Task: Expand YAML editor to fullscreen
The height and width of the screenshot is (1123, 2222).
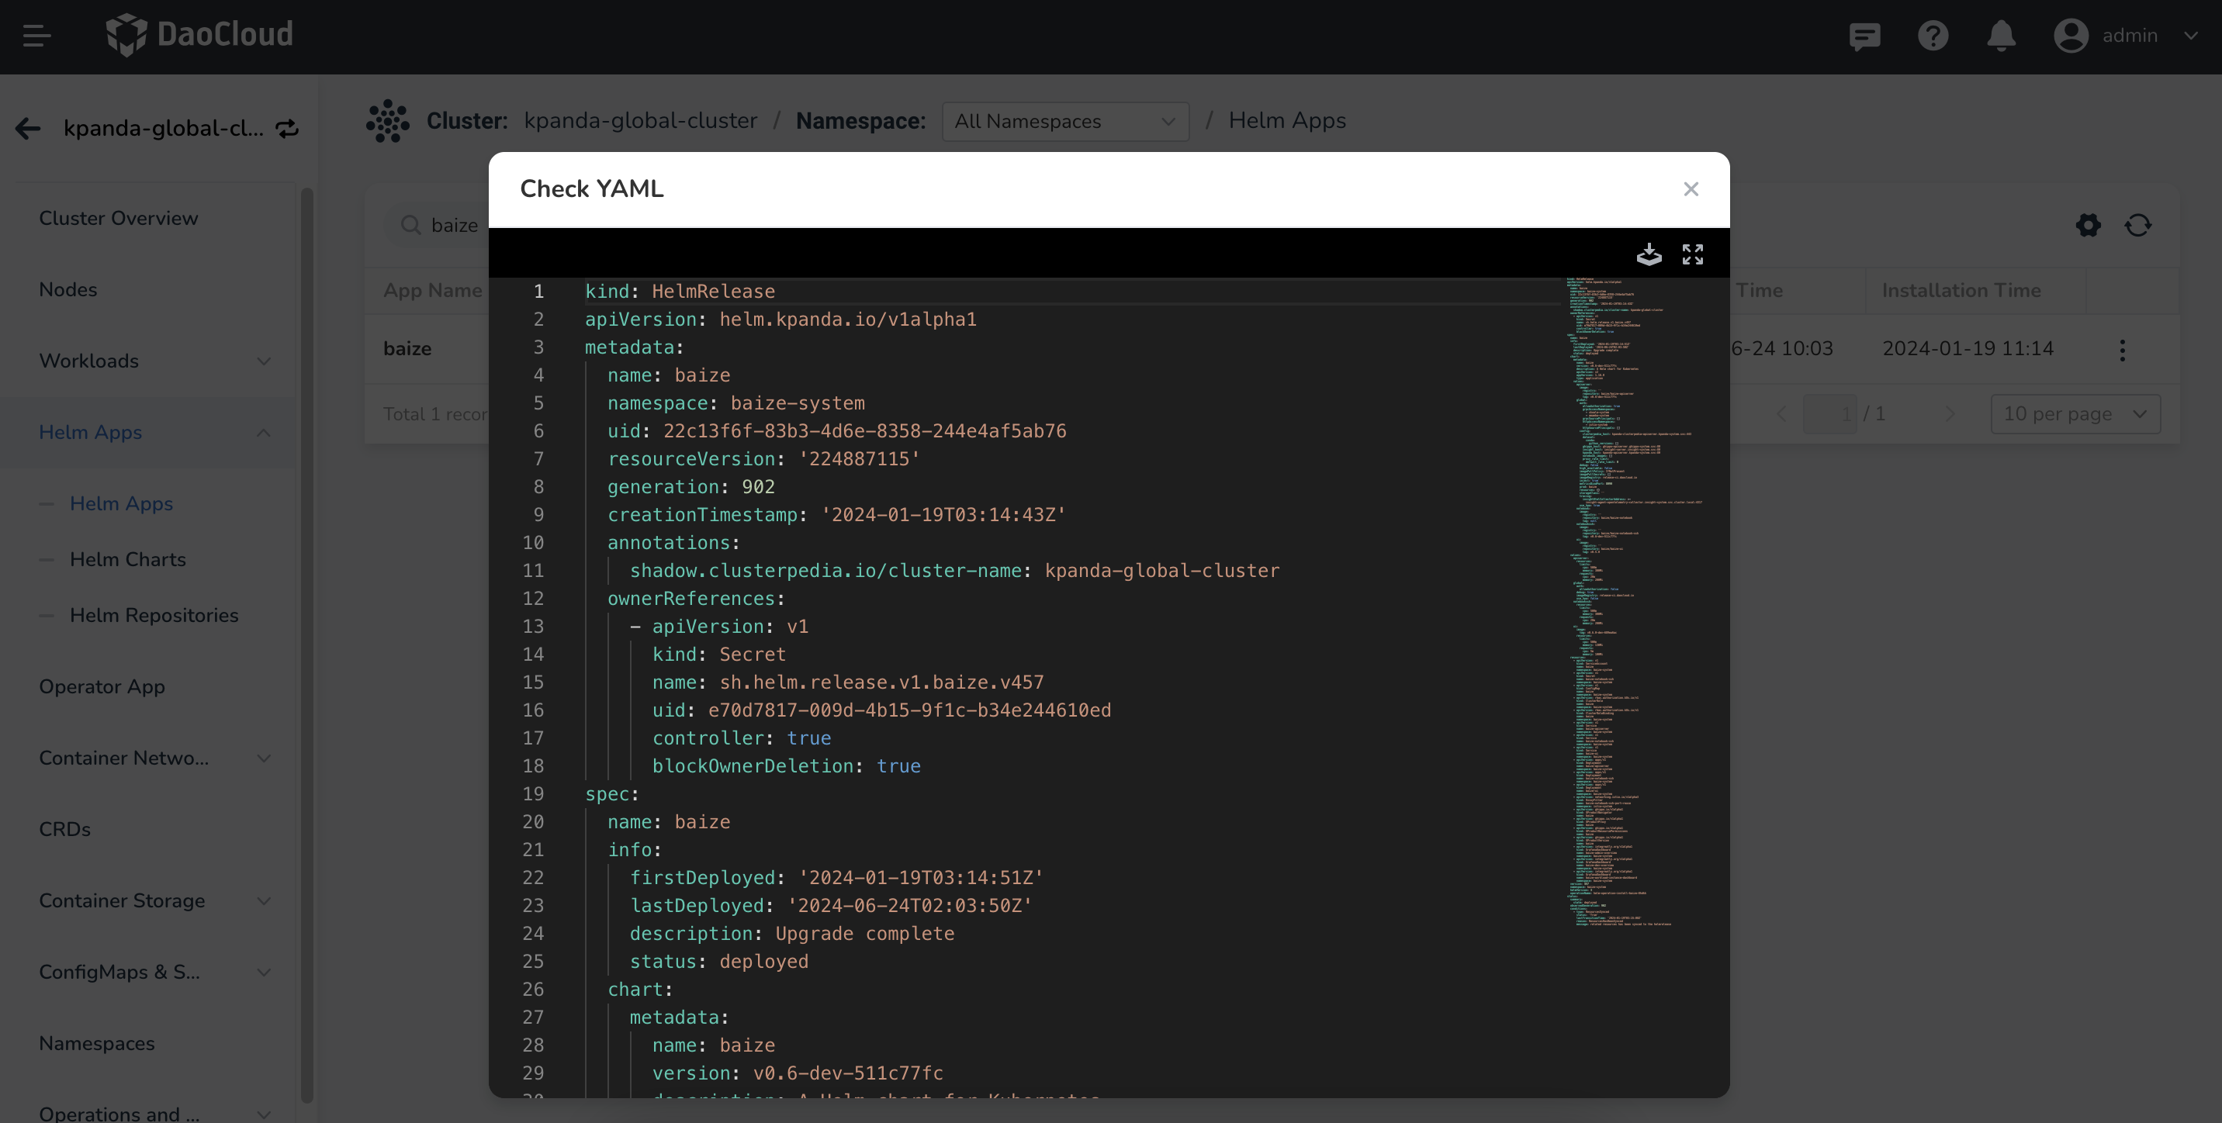Action: [1692, 254]
